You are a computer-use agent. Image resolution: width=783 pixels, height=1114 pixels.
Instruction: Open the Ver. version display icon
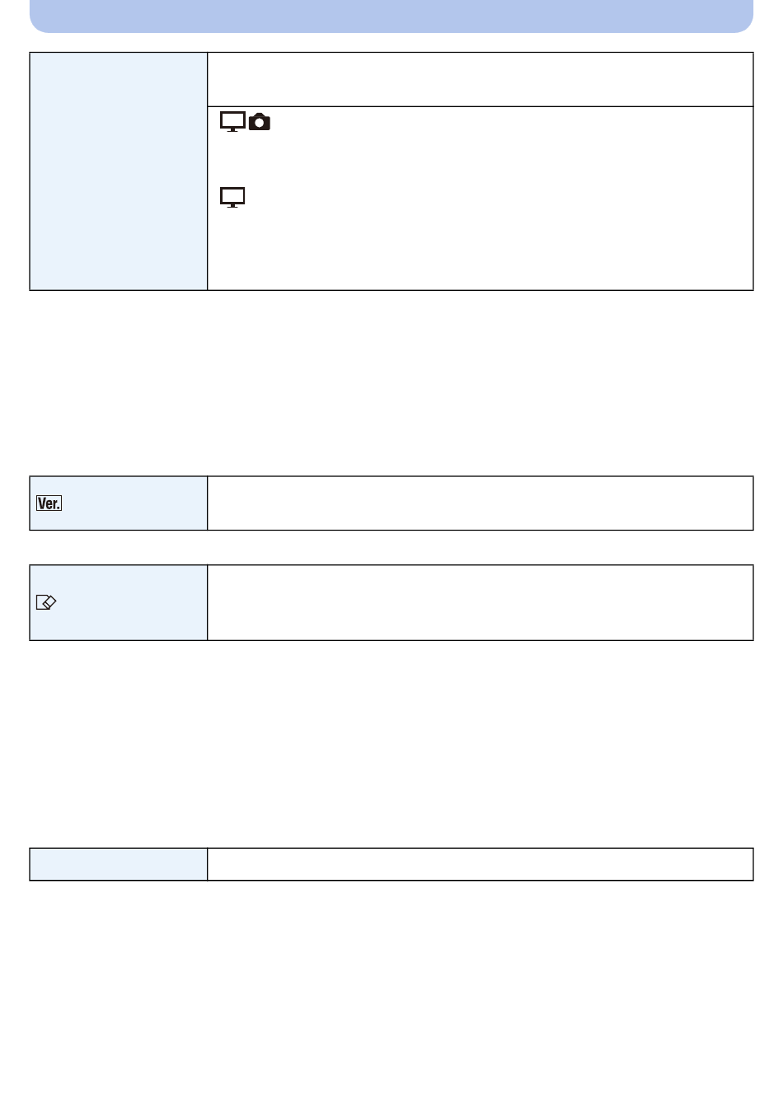point(49,503)
